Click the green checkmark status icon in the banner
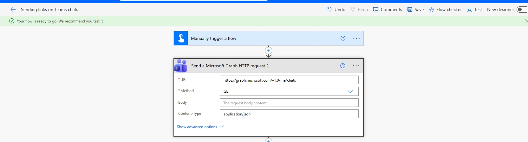The width and height of the screenshot is (528, 142). pyautogui.click(x=12, y=21)
